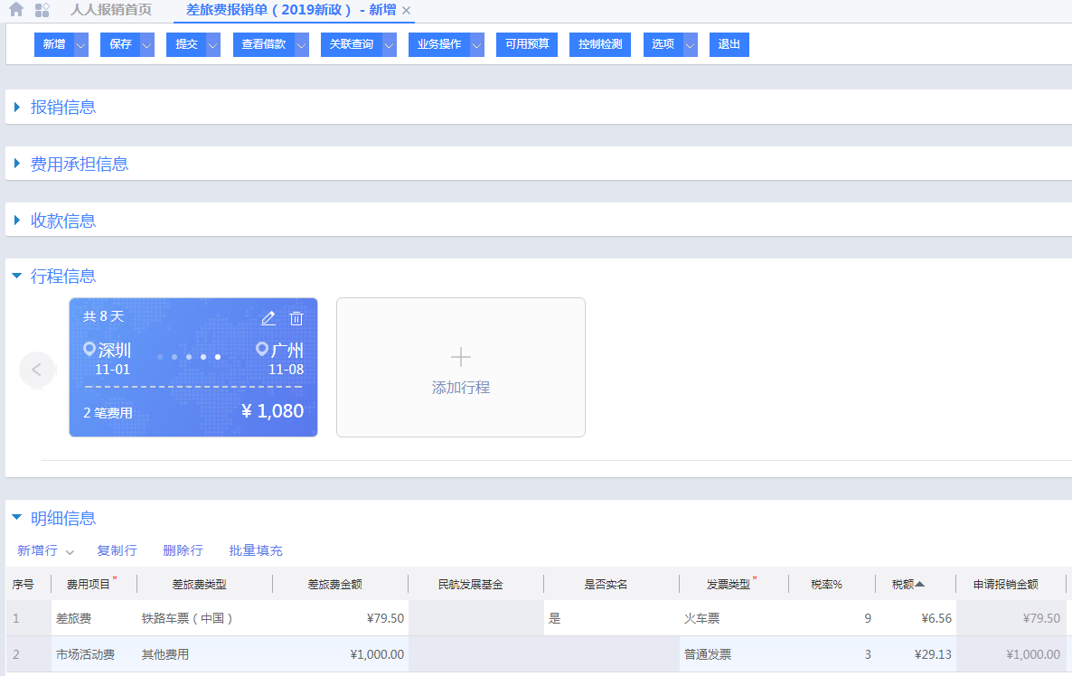1072x676 pixels.
Task: Click the 发票类型 column header
Action: pos(733,584)
